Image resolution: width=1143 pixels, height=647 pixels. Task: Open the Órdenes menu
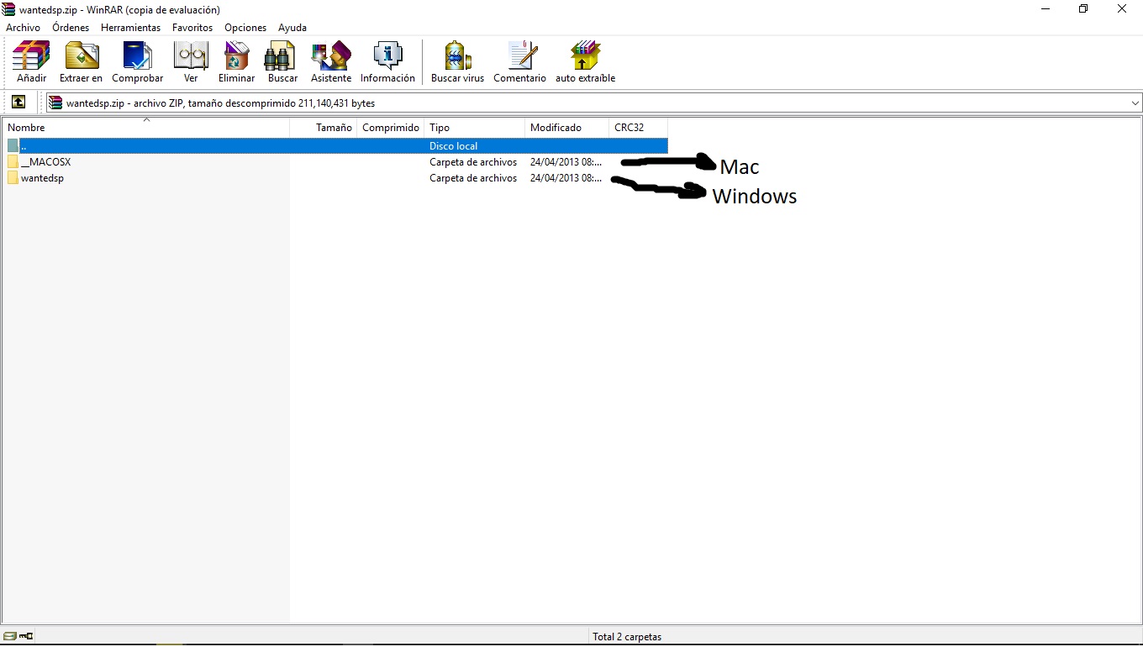click(71, 28)
